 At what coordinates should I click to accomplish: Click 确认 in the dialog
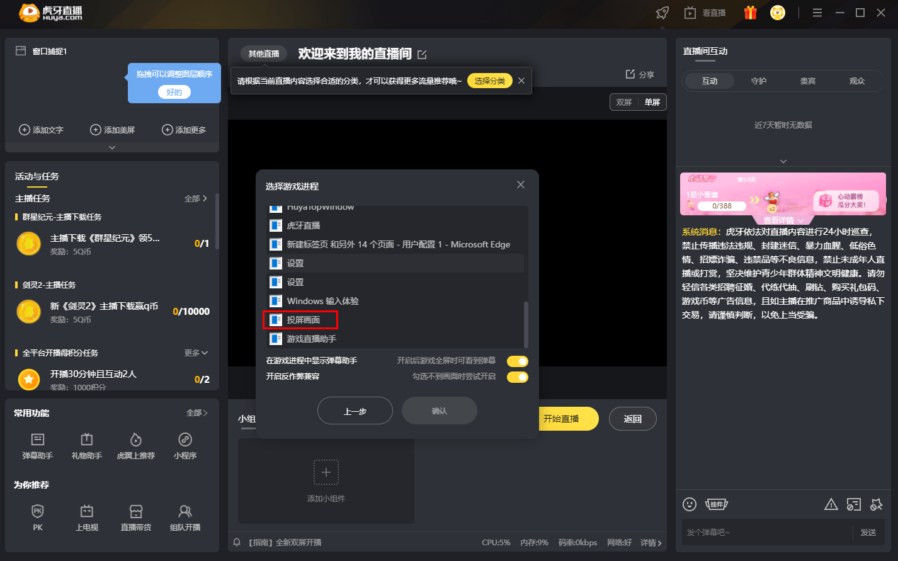click(x=440, y=411)
